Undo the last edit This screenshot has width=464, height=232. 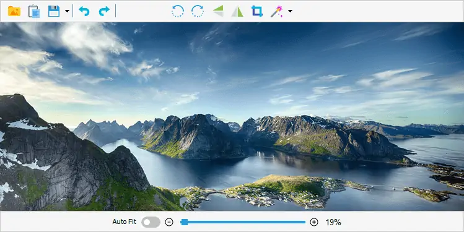coord(84,11)
